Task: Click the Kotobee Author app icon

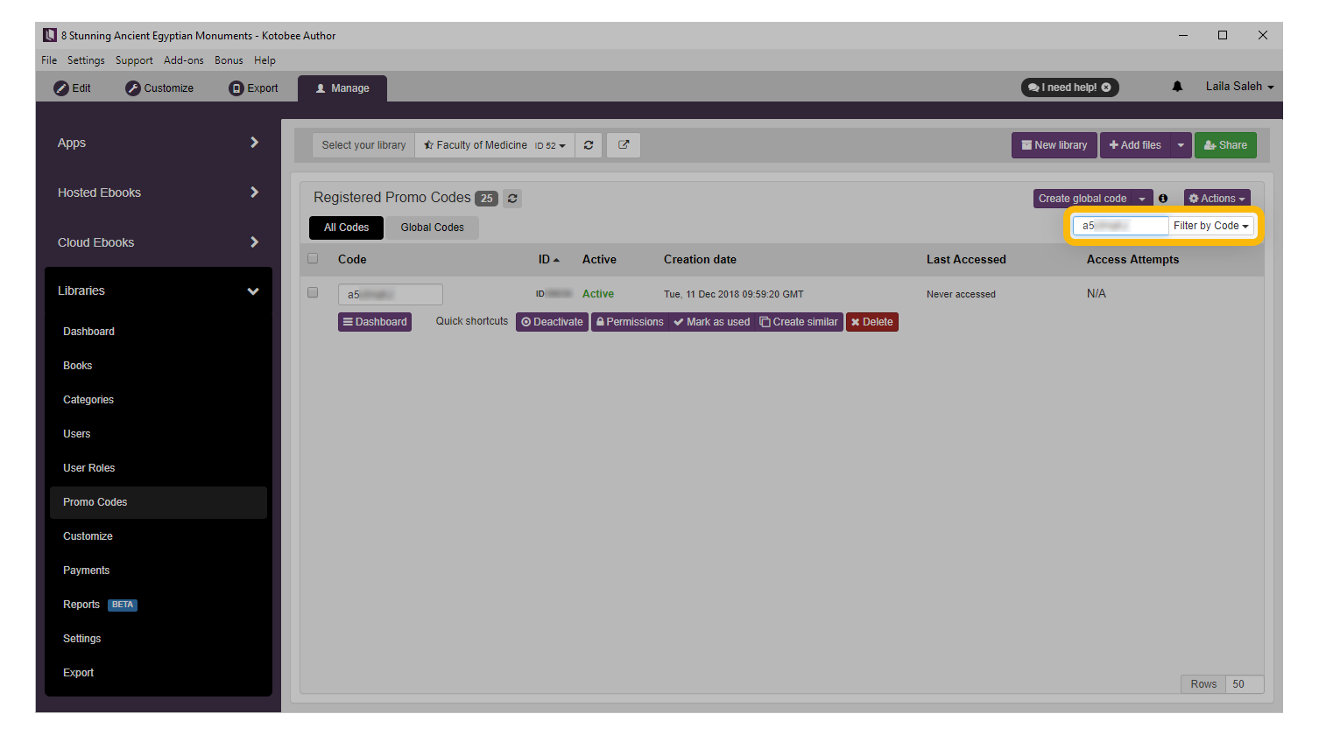Action: [x=50, y=35]
